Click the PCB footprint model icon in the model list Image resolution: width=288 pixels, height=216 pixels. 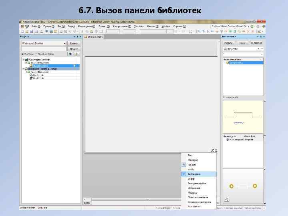(x=228, y=140)
